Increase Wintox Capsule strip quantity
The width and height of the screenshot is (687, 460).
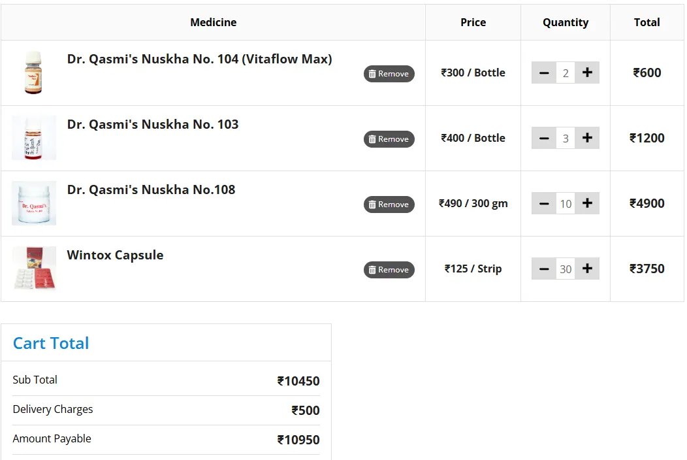(x=587, y=269)
